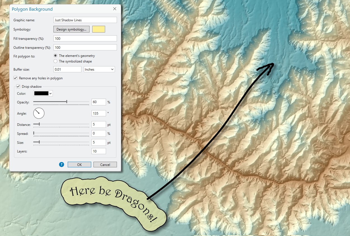The image size is (350, 236).
Task: Focus the Buffer size input field
Action: pos(67,69)
